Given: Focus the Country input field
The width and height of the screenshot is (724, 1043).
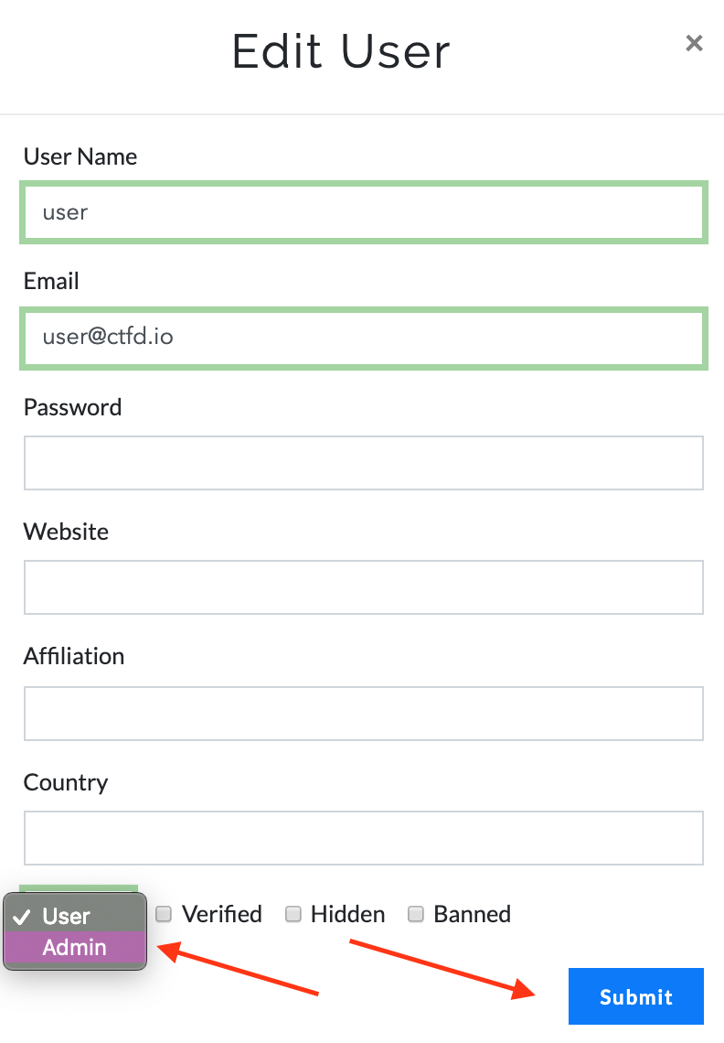Looking at the screenshot, I should click(363, 837).
